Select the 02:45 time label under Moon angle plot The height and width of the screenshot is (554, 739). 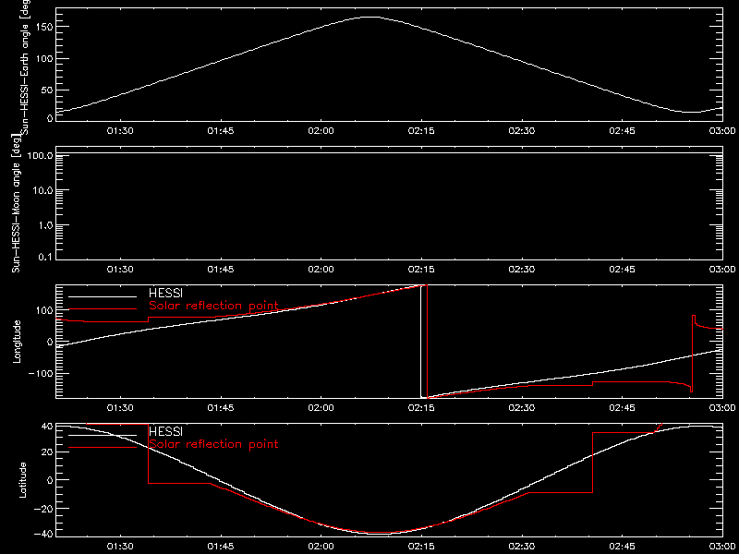(622, 270)
